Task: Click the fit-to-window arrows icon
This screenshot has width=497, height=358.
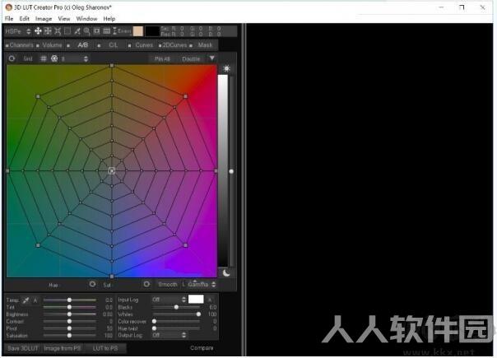Action: 58,31
